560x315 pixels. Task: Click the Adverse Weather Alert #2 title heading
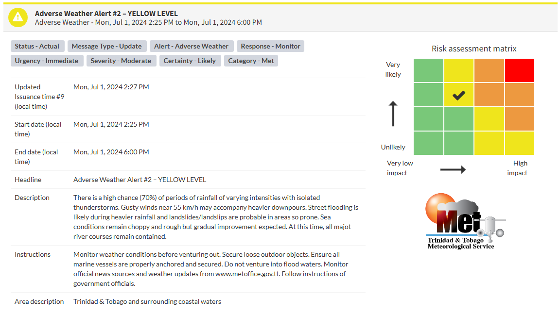click(106, 14)
